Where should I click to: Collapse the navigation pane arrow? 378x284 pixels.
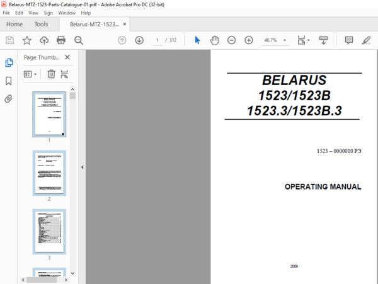pos(82,167)
